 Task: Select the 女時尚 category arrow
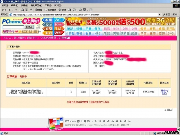pos(59,24)
